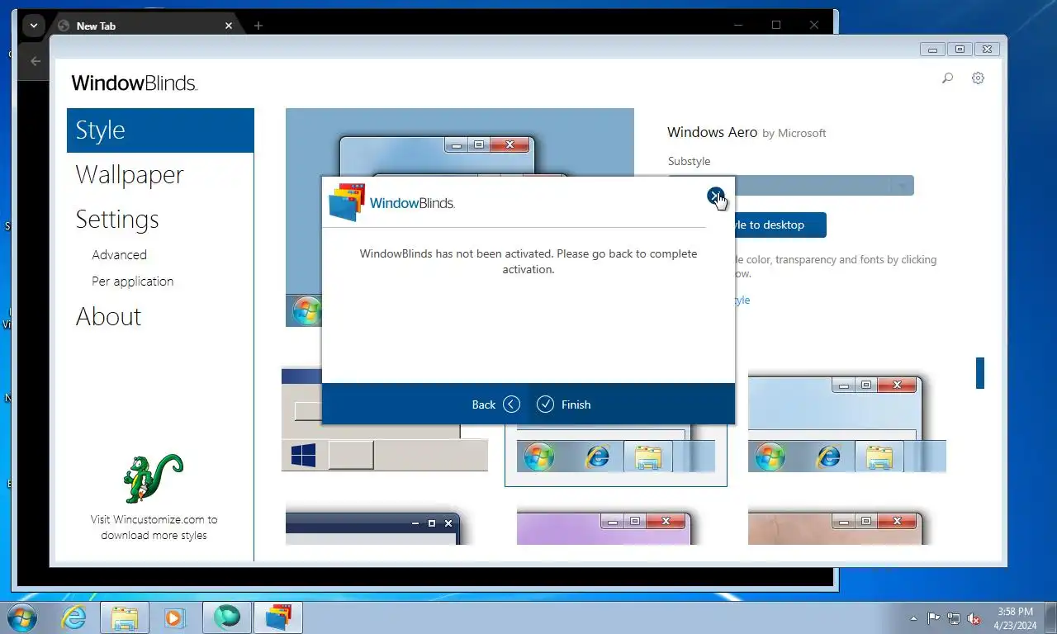This screenshot has width=1057, height=634.
Task: Click the green round app icon on taskbar
Action: click(227, 617)
